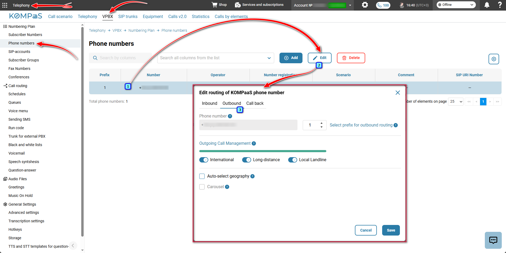The width and height of the screenshot is (506, 253).
Task: Decrease the outbound prefix value
Action: (322, 127)
